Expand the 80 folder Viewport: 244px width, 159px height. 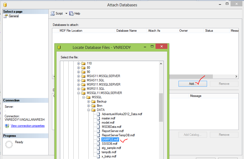pyautogui.click(x=79, y=68)
